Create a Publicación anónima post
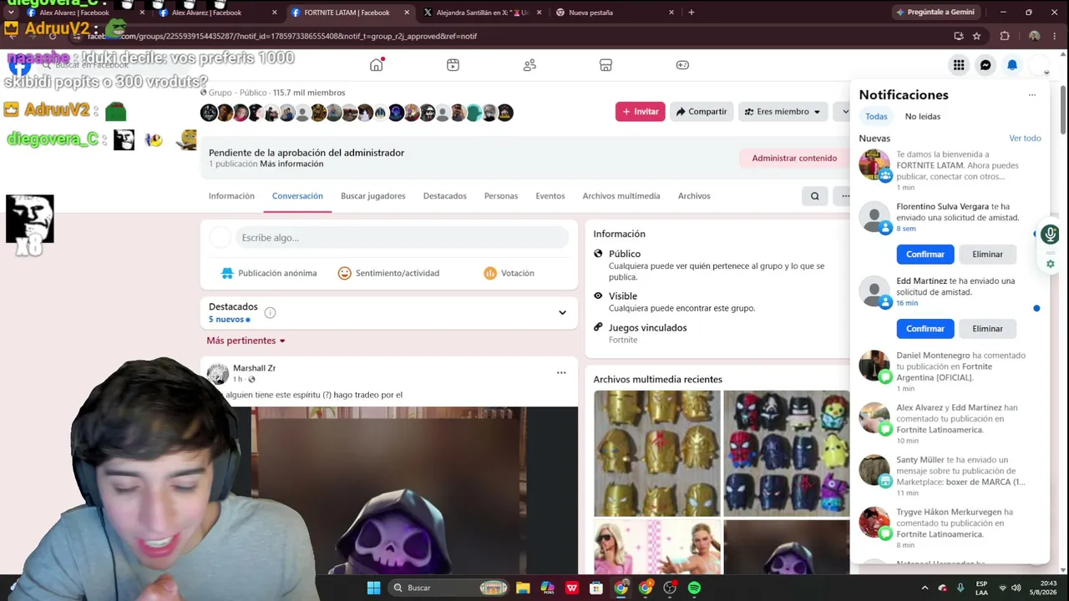The image size is (1069, 601). point(269,273)
